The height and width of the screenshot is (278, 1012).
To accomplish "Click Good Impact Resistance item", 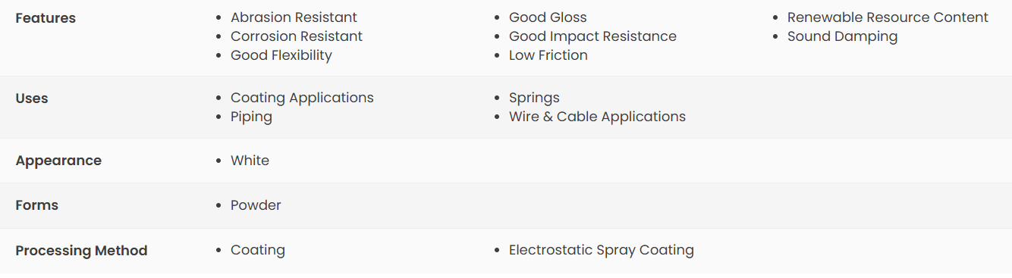I will click(x=592, y=36).
